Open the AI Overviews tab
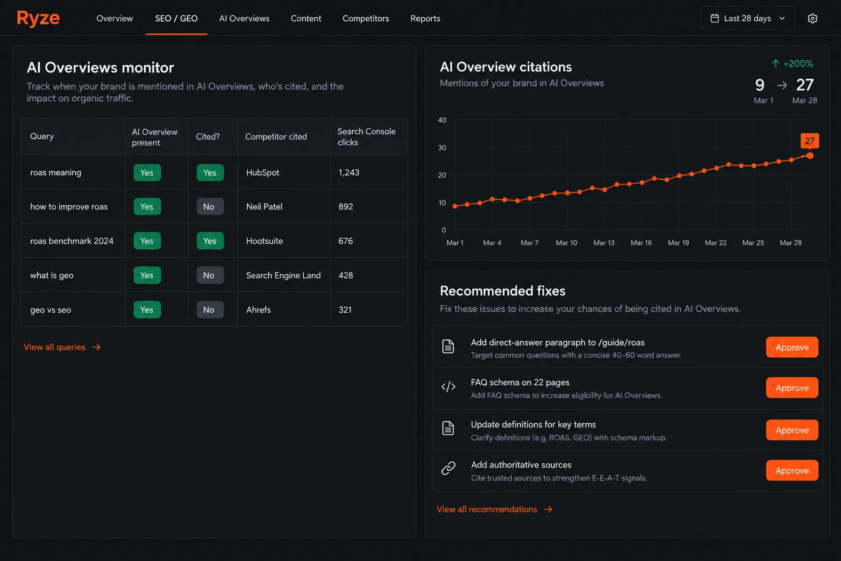Viewport: 841px width, 561px height. coord(244,18)
